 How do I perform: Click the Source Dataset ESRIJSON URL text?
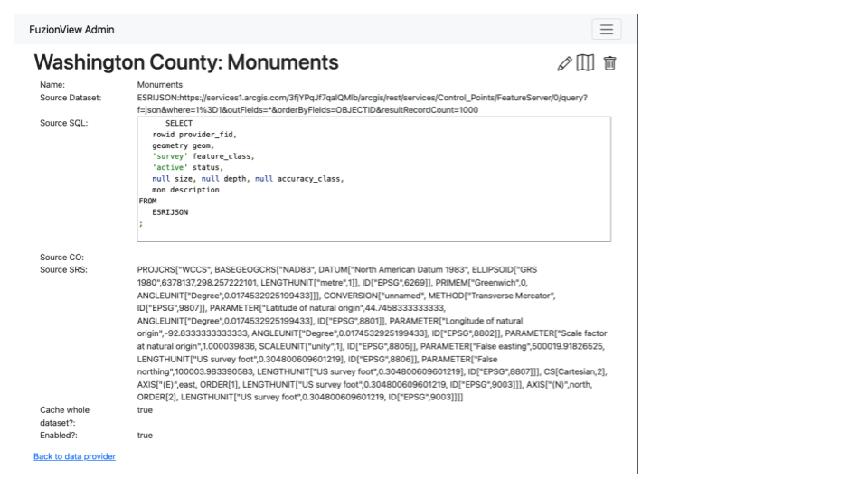362,103
